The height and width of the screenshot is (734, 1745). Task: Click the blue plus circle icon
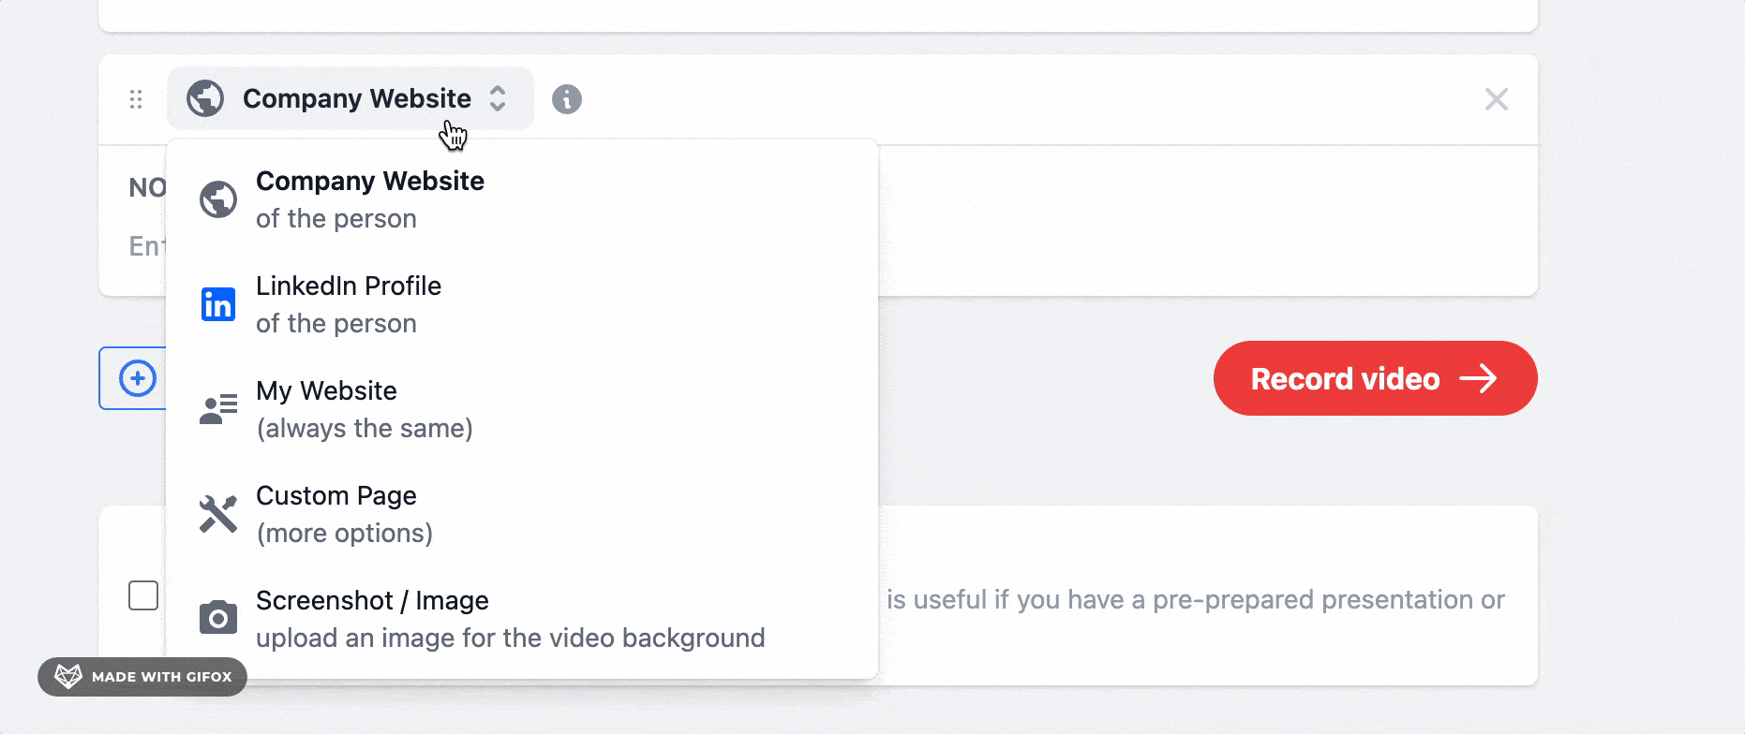click(x=138, y=378)
